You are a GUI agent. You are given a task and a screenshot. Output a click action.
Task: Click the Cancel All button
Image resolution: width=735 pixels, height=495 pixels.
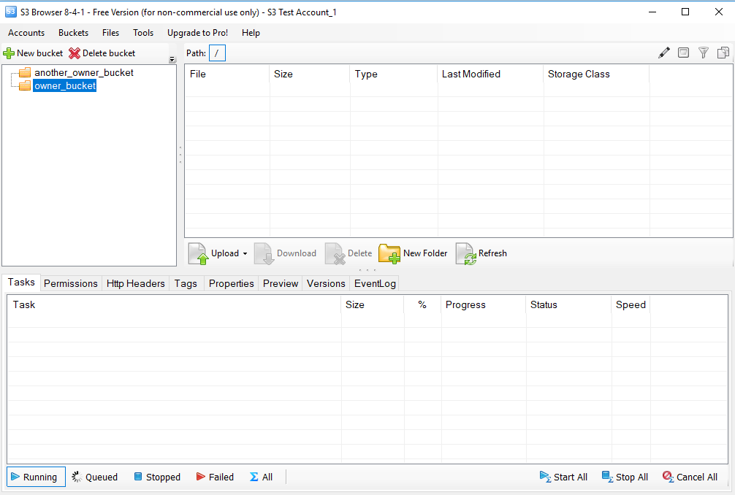coord(689,477)
